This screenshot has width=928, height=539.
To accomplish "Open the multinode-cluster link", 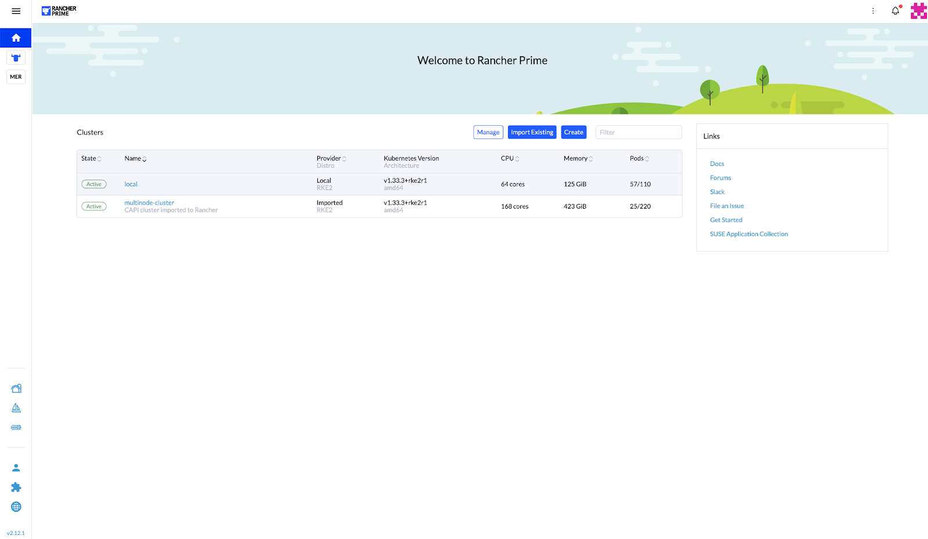I will tap(149, 203).
